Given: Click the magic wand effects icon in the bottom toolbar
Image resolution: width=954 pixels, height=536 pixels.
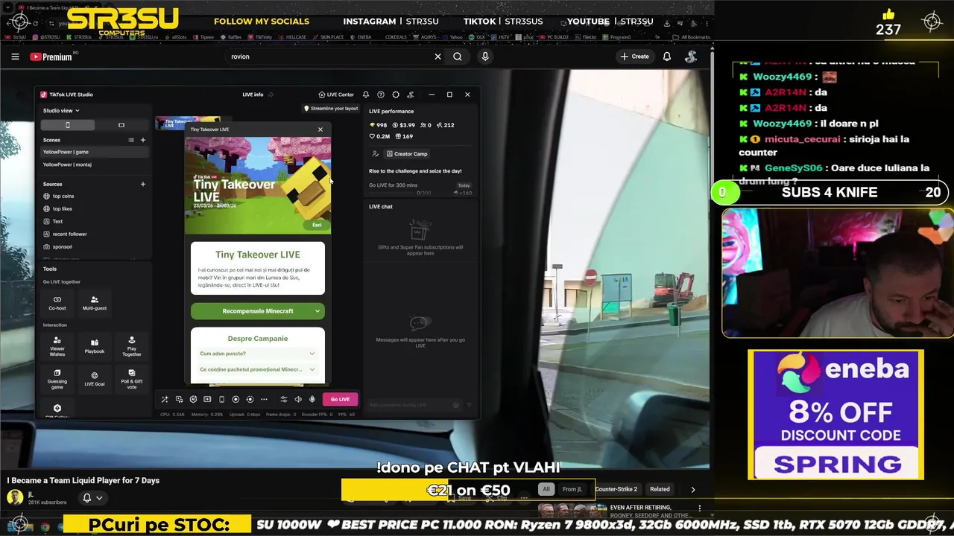Looking at the screenshot, I should pyautogui.click(x=165, y=400).
